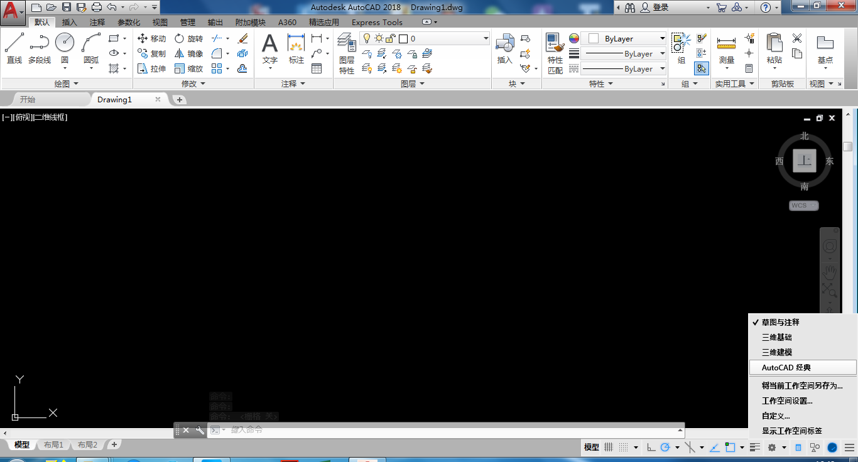858x462 pixels.
Task: Toggle grid display in status bar
Action: pyautogui.click(x=609, y=448)
